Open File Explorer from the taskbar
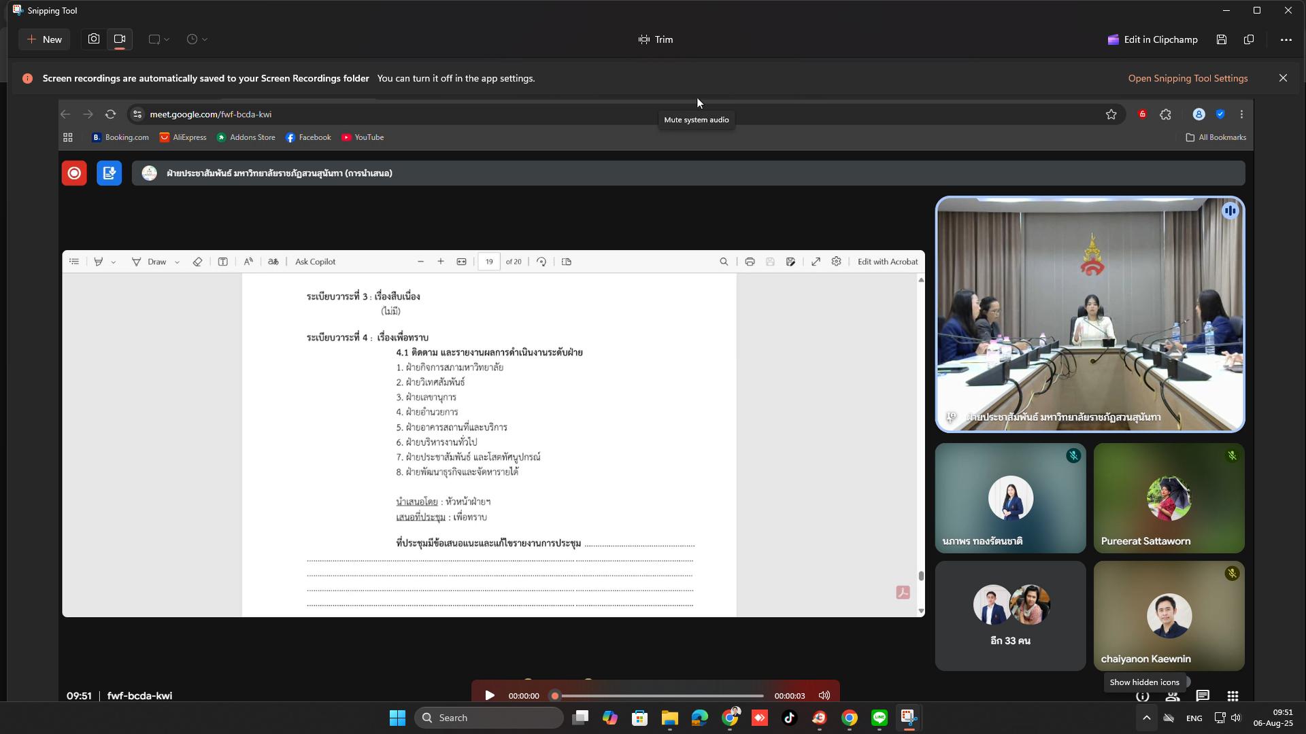The width and height of the screenshot is (1306, 734). point(669,718)
